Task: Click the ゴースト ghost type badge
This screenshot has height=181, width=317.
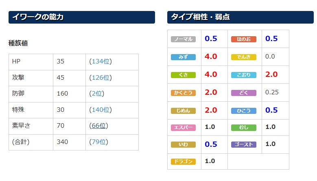Action: pyautogui.click(x=244, y=144)
